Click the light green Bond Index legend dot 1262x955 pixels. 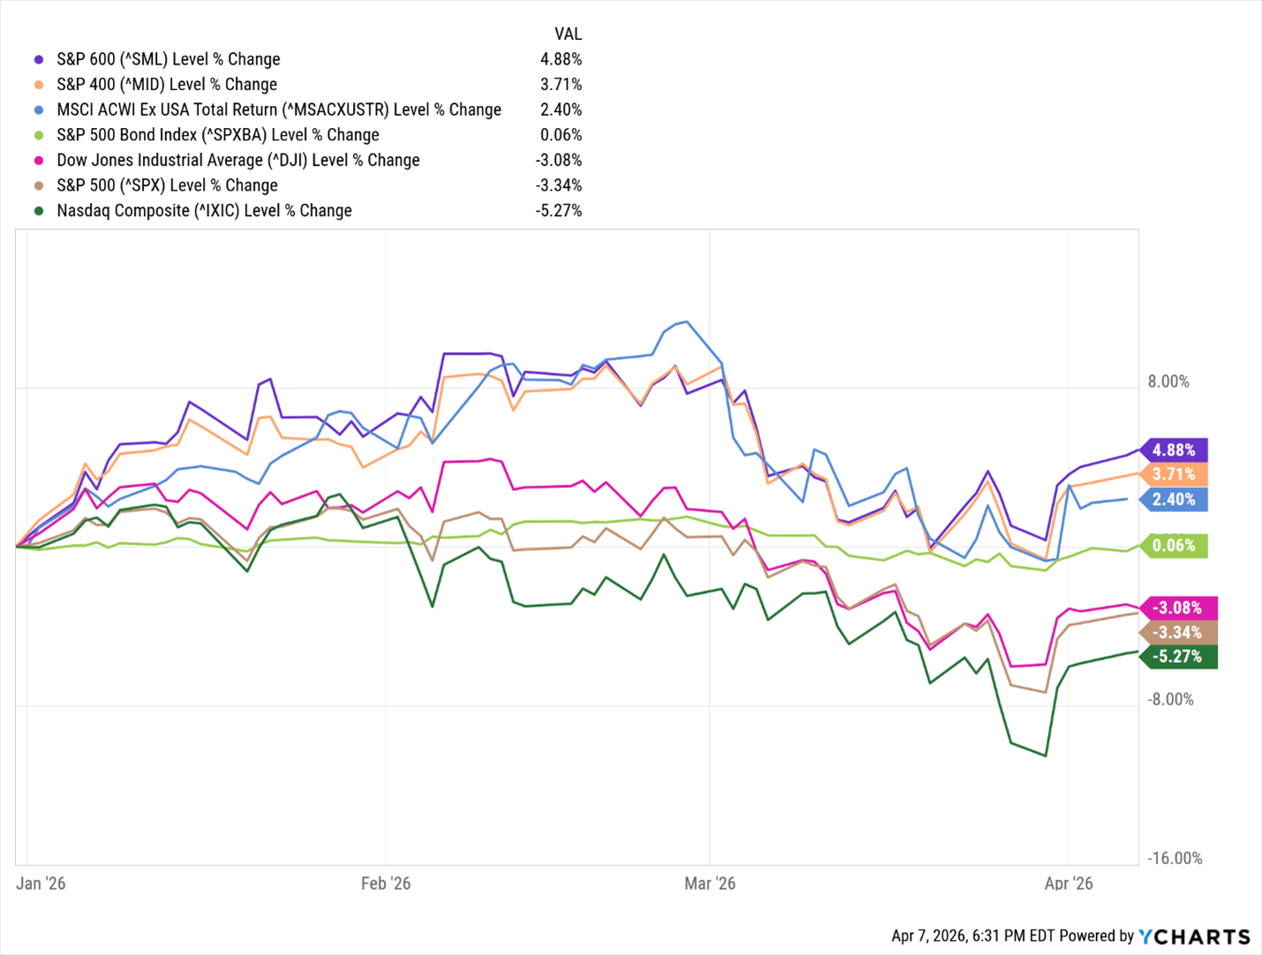coord(39,135)
